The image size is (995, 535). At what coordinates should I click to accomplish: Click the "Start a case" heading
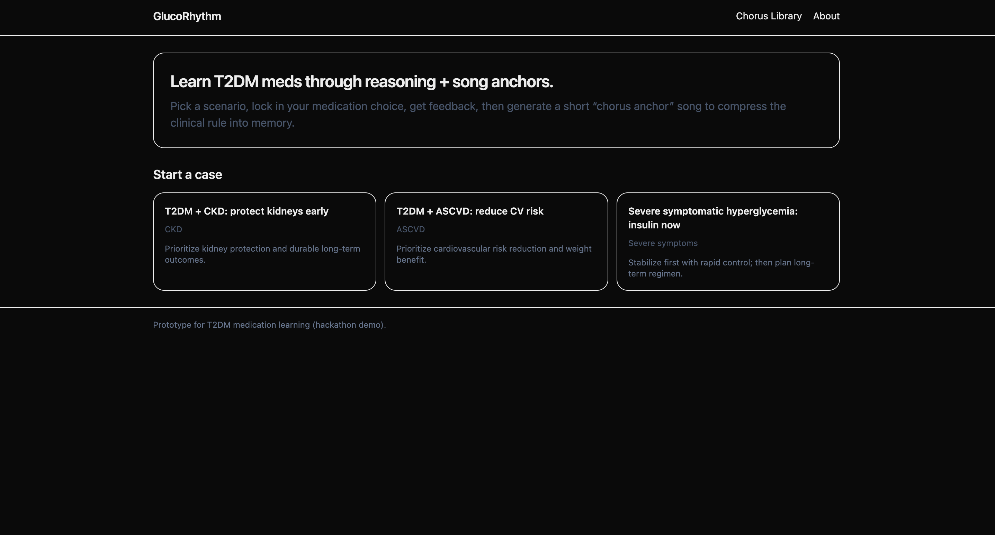click(187, 174)
